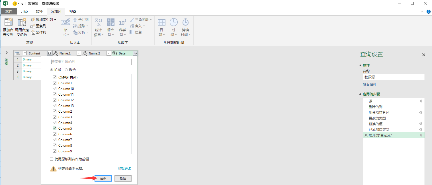Open Standard (标准型) math operations
This screenshot has width=432, height=185.
[x=111, y=27]
